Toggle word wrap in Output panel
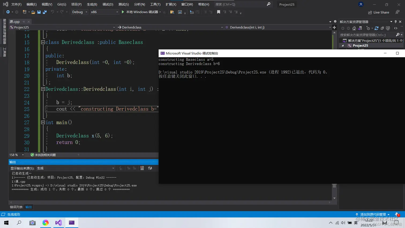405x228 pixels. click(x=150, y=168)
